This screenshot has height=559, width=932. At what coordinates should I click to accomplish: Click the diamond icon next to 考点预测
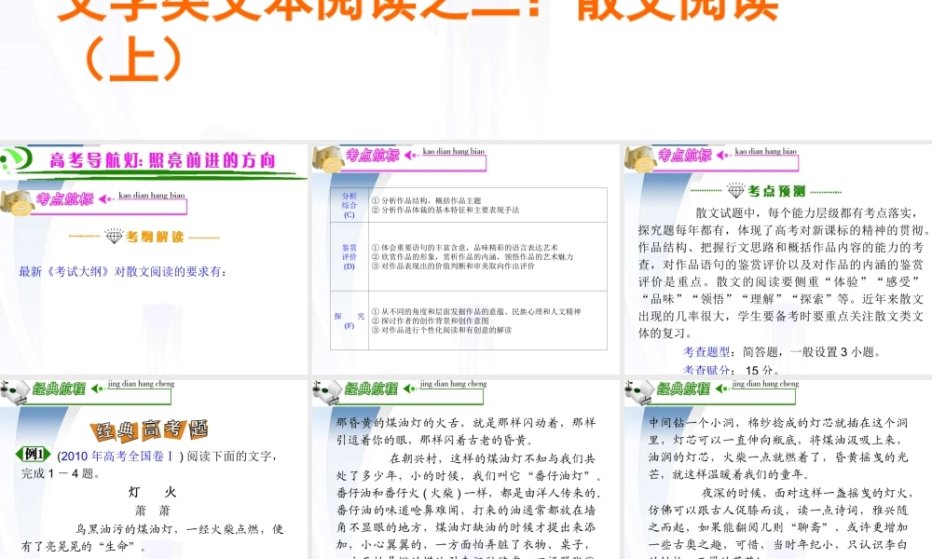click(736, 191)
